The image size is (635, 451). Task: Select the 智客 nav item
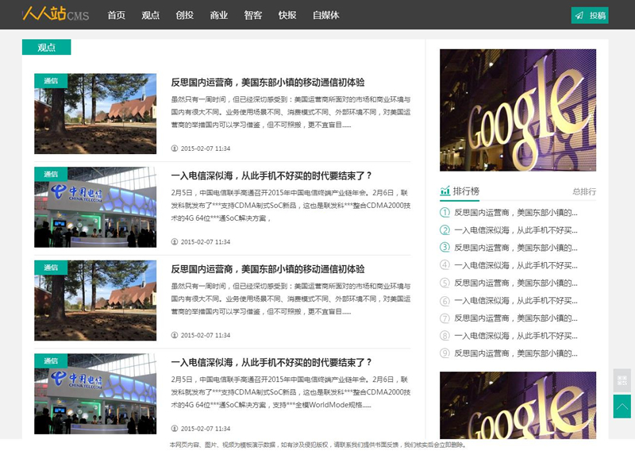coord(253,15)
